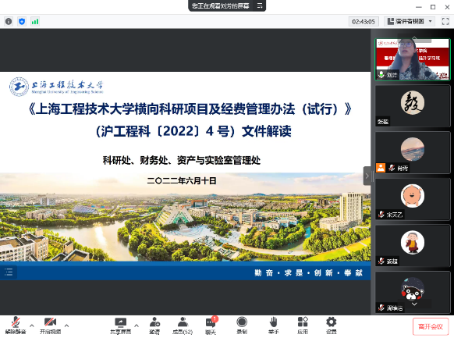The height and width of the screenshot is (338, 454).
Task: Show more participants with the down arrow
Action: 414,304
